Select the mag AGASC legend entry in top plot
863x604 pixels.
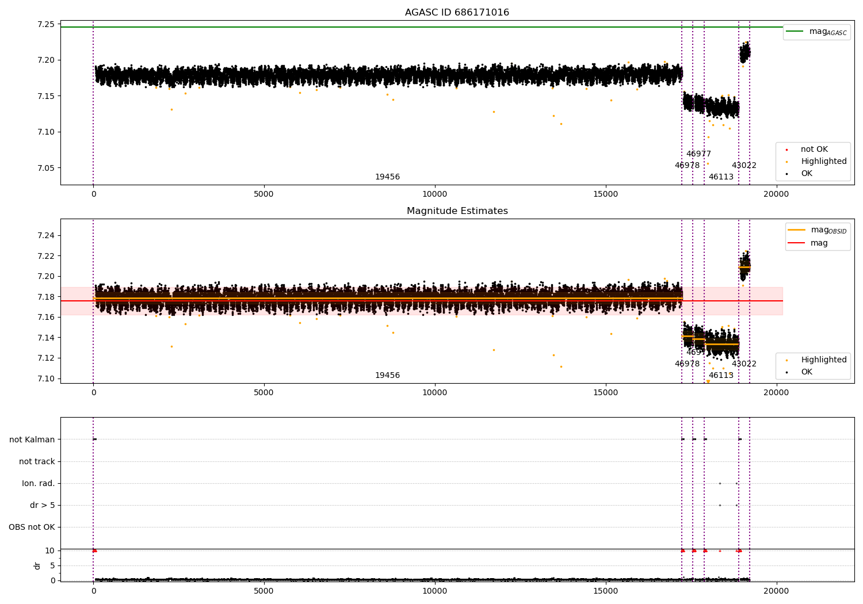click(816, 32)
